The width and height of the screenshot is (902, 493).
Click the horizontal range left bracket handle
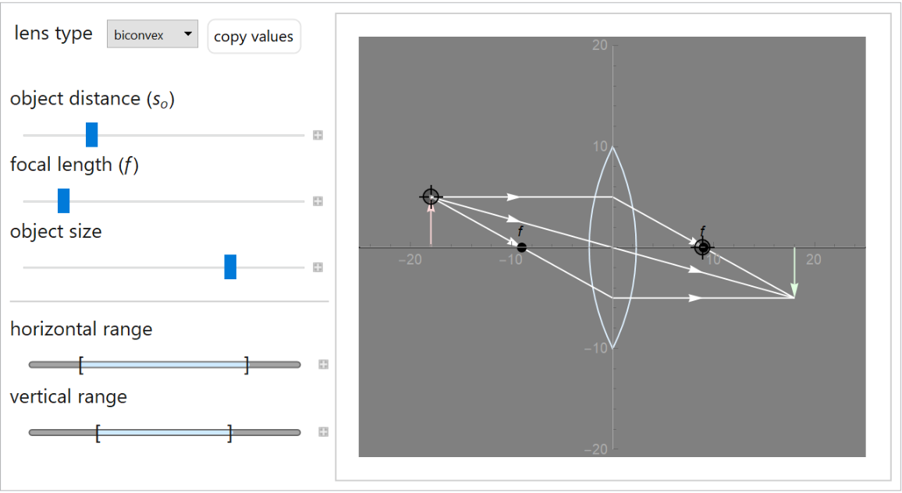(x=81, y=364)
